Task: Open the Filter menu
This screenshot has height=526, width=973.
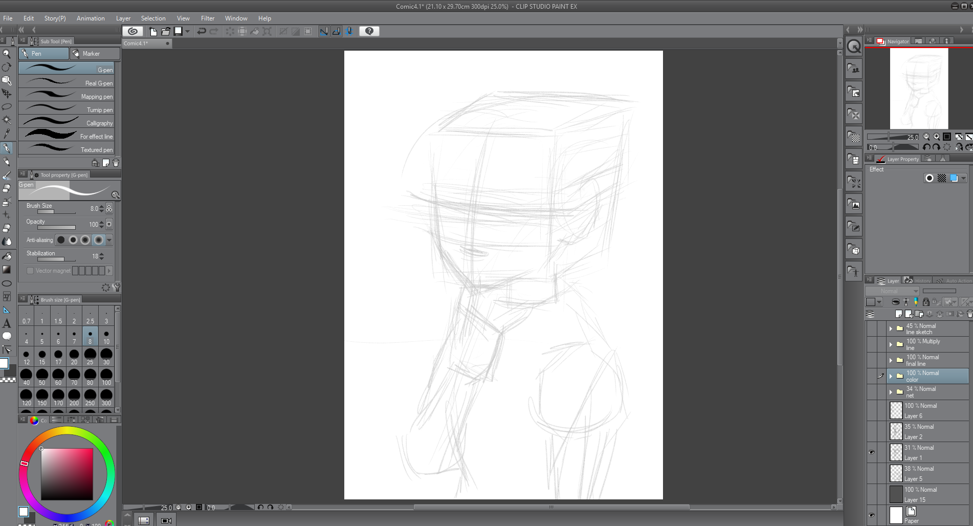Action: pyautogui.click(x=207, y=18)
